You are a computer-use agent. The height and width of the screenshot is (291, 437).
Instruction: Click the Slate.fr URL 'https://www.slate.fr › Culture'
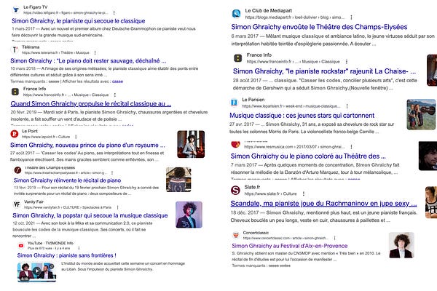pos(270,194)
